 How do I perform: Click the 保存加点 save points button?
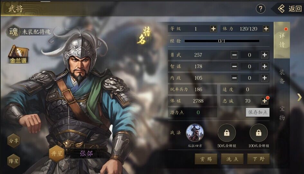click(x=257, y=112)
